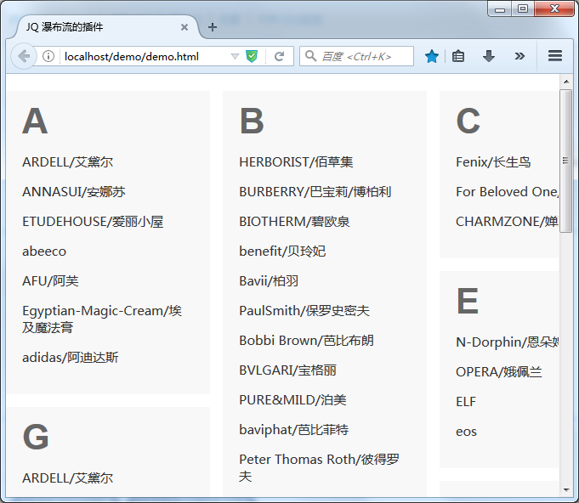Click Peter Thomas Roth/彼得罗夫

(320, 467)
